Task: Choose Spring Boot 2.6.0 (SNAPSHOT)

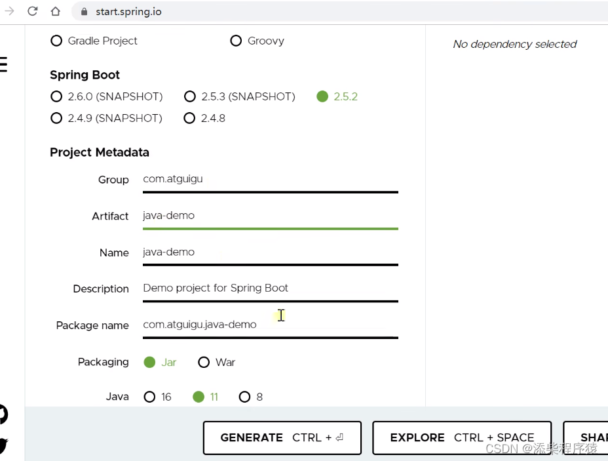Action: 107,96
